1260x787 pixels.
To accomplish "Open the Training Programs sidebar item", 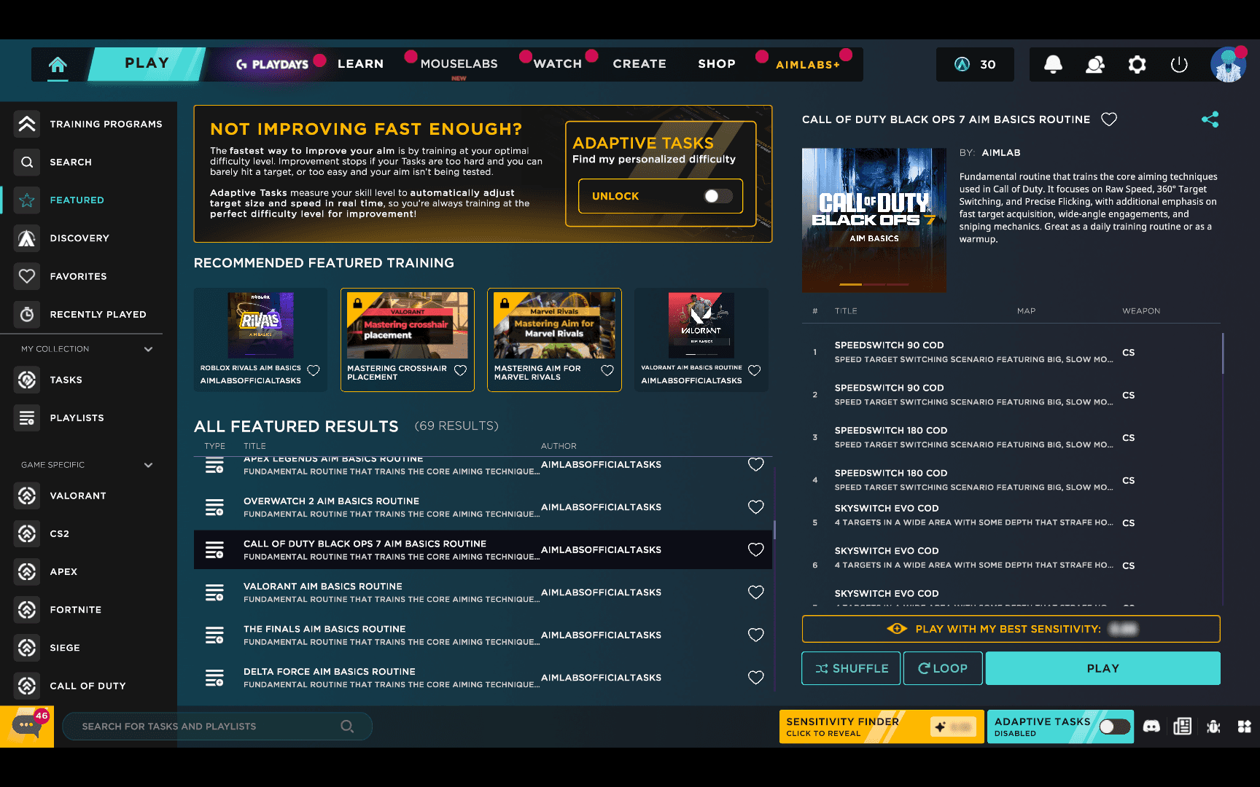I will [x=88, y=124].
